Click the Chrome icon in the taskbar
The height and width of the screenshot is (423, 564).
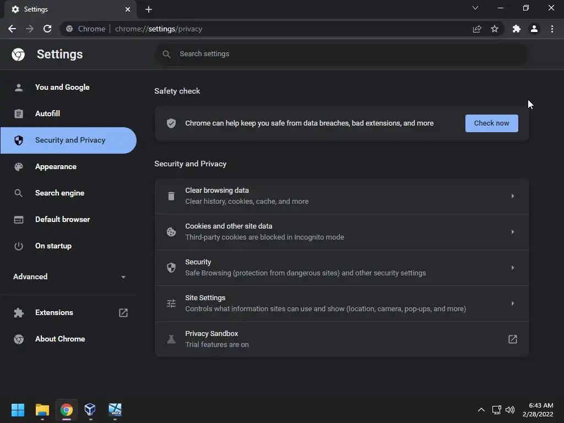click(x=67, y=410)
